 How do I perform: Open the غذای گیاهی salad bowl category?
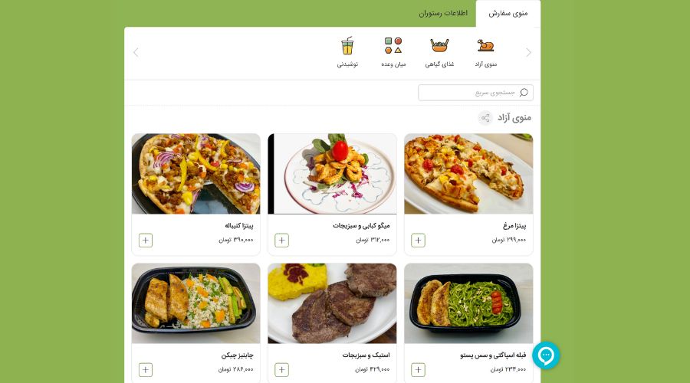[x=439, y=45]
